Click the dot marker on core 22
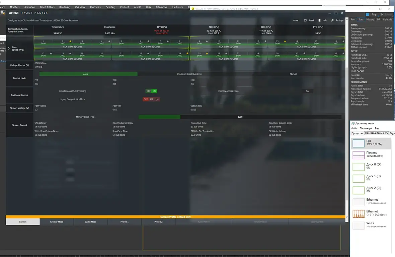Screen dimensions: 395x257 pos(148,54)
